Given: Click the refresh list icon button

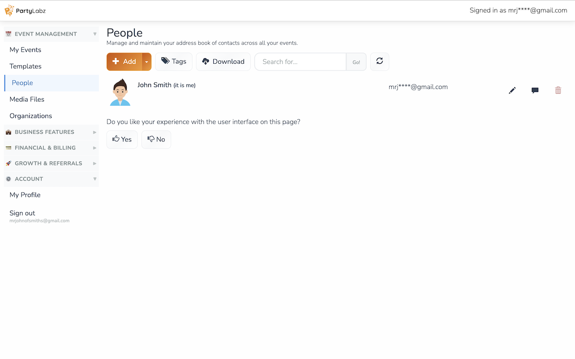Looking at the screenshot, I should [380, 61].
